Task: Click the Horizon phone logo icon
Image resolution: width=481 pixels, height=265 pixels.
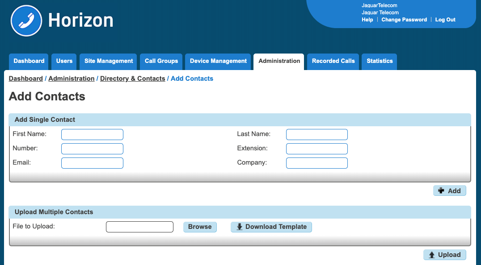Action: (26, 21)
